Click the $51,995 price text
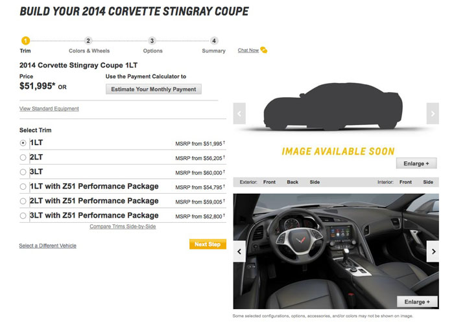The image size is (454, 322). [x=37, y=86]
